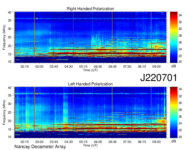Screen dimensions: 185x150
Task: Click "Time (UT)" label under Left Handed plot
Action: tap(90, 145)
